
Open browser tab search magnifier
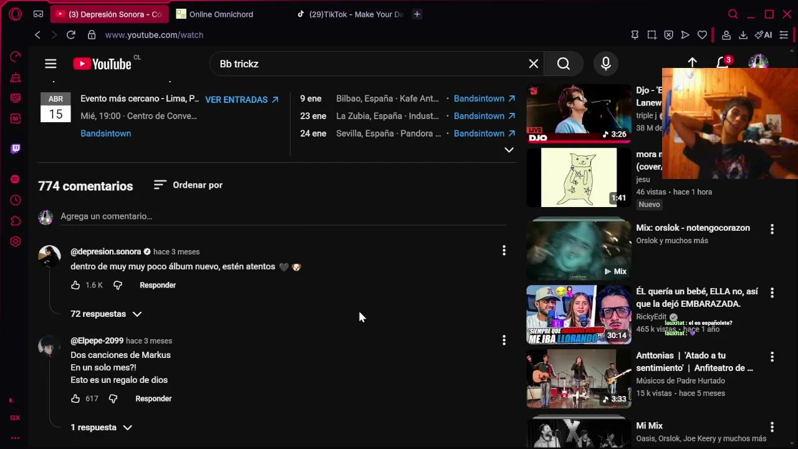(733, 14)
